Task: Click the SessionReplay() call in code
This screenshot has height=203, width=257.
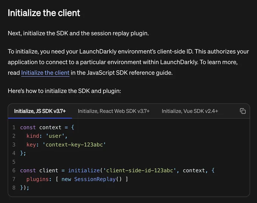Action: click(x=98, y=179)
